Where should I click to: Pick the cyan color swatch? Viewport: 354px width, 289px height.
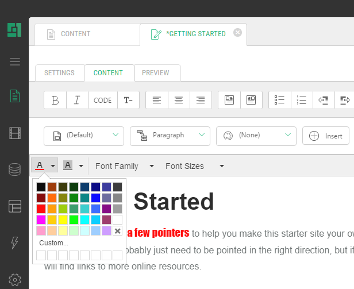(x=84, y=219)
